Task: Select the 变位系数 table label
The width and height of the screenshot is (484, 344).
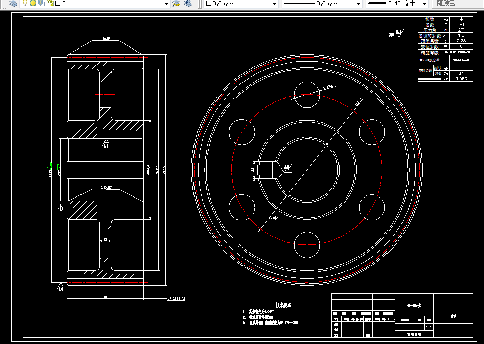Action: click(429, 47)
